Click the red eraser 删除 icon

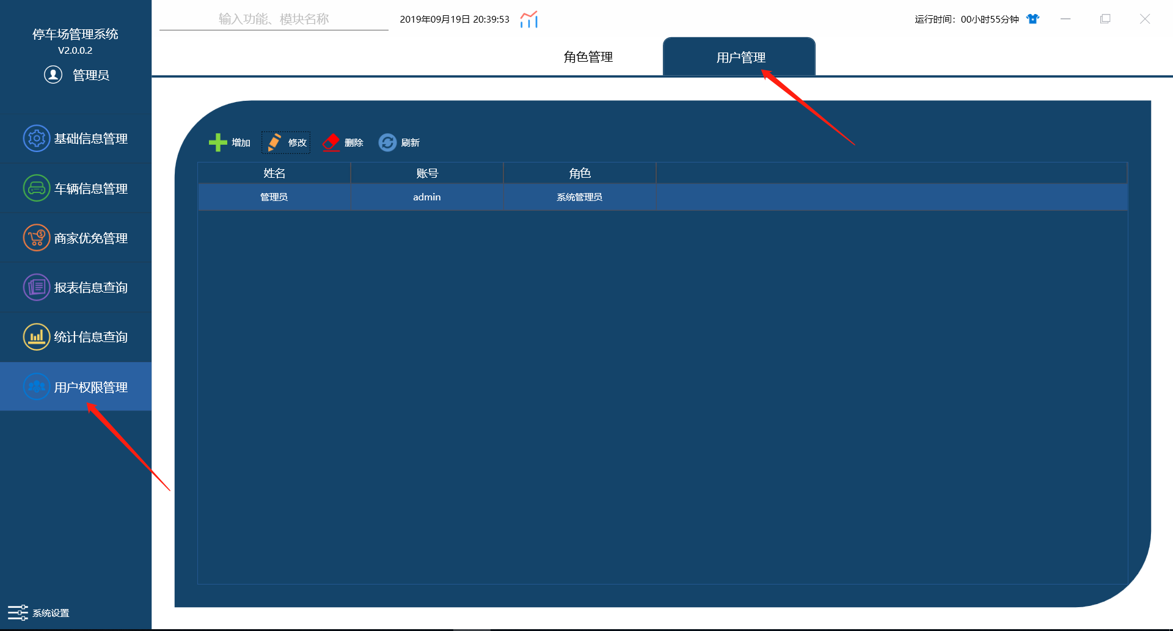point(331,142)
